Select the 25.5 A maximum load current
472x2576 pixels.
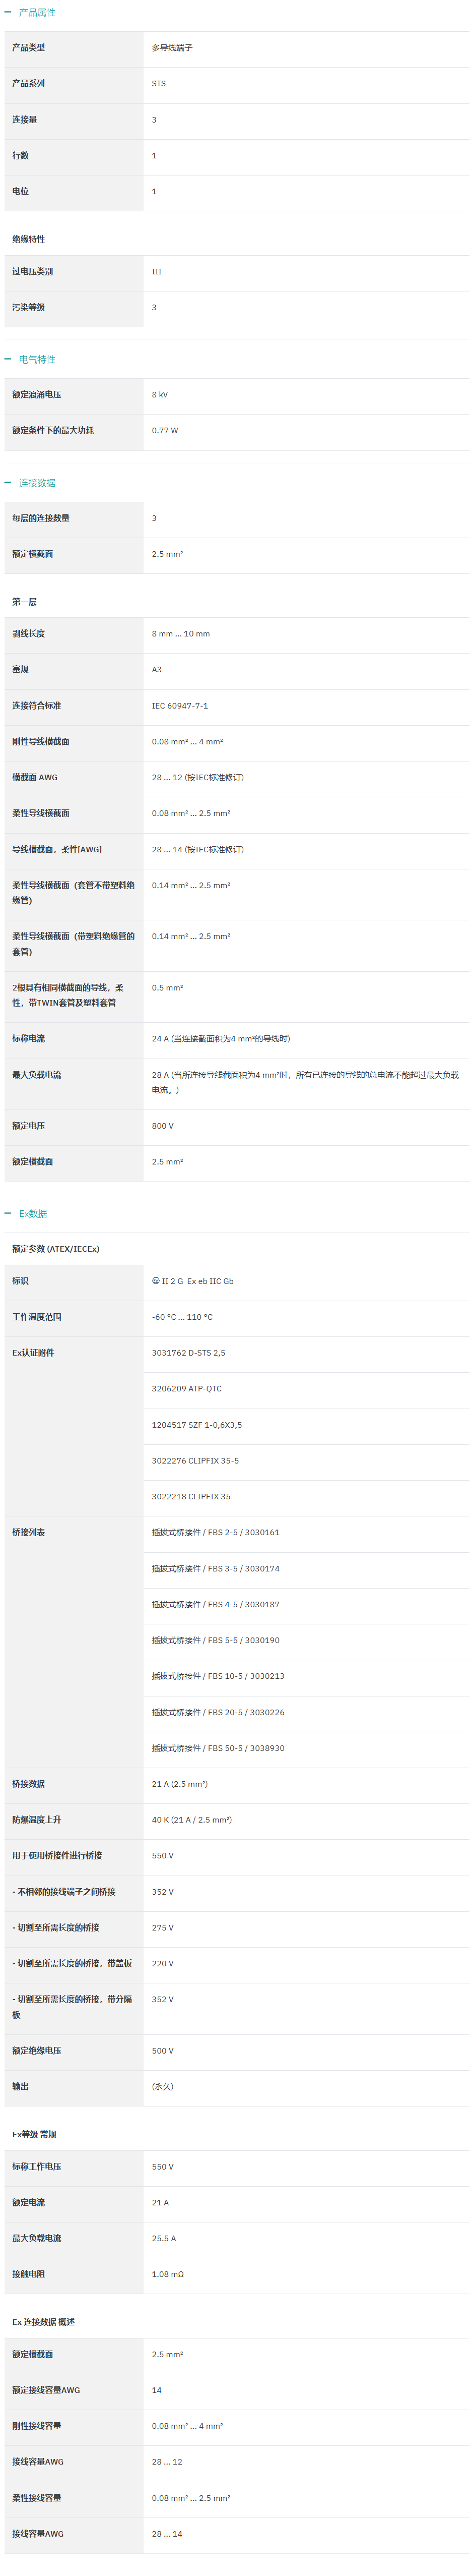(164, 2239)
